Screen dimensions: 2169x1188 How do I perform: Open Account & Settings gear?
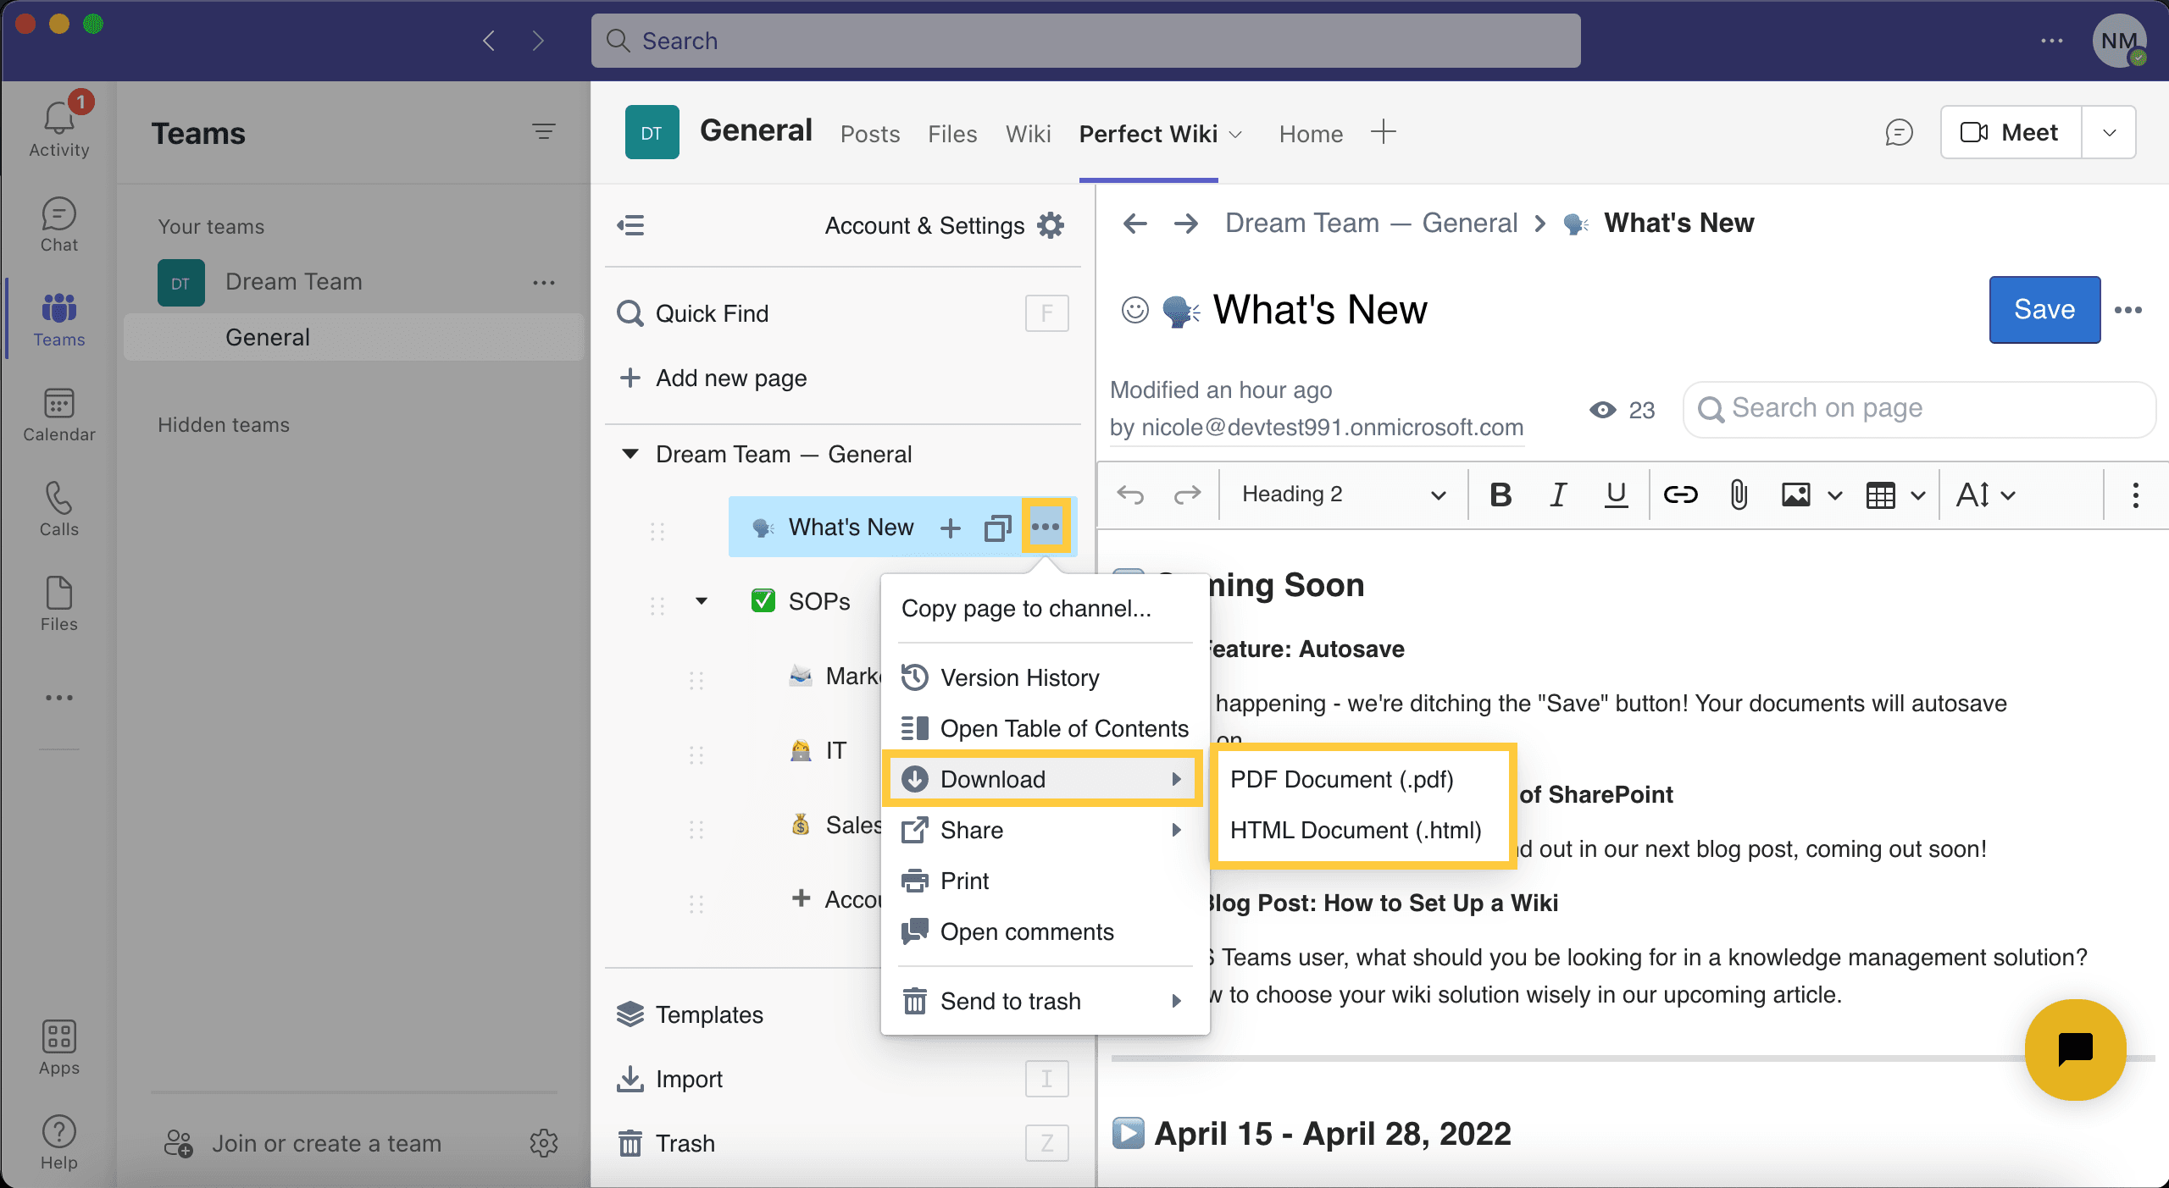click(1051, 225)
